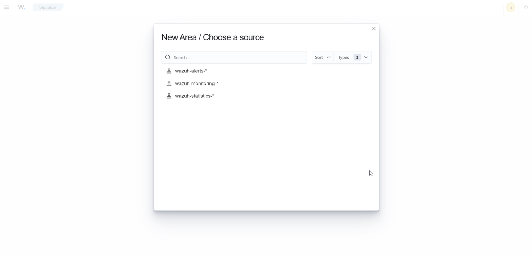Click the user avatar labeled 'a'
The width and height of the screenshot is (532, 256).
click(x=511, y=7)
